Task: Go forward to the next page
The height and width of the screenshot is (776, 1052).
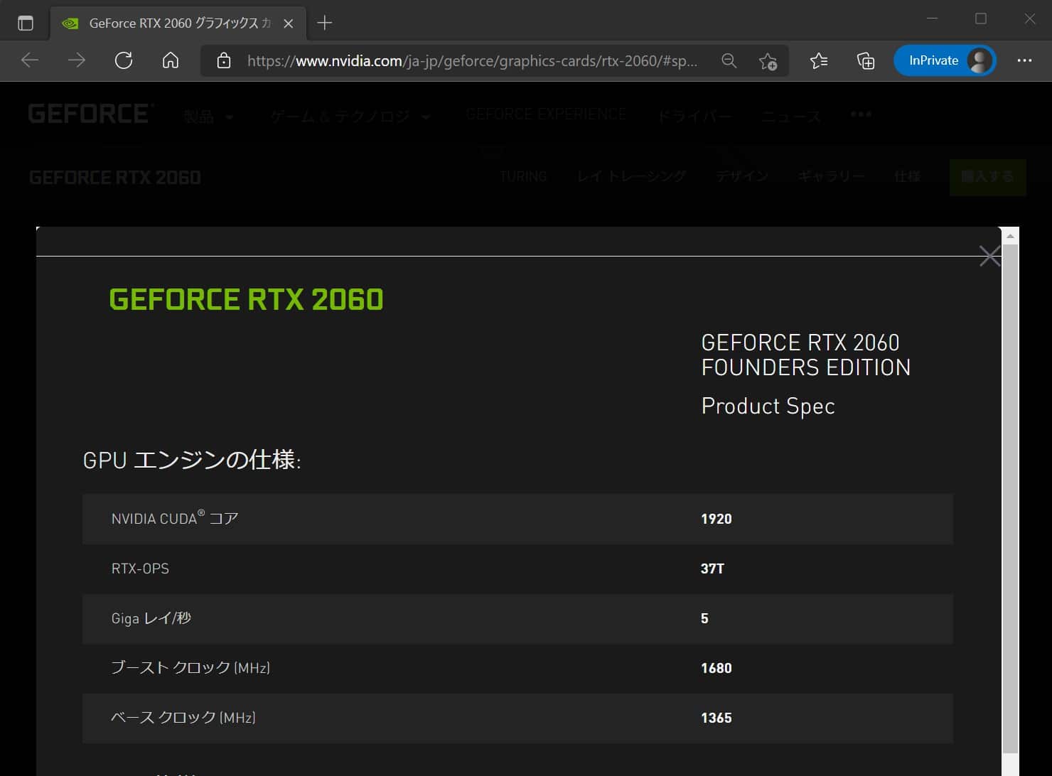Action: tap(76, 60)
